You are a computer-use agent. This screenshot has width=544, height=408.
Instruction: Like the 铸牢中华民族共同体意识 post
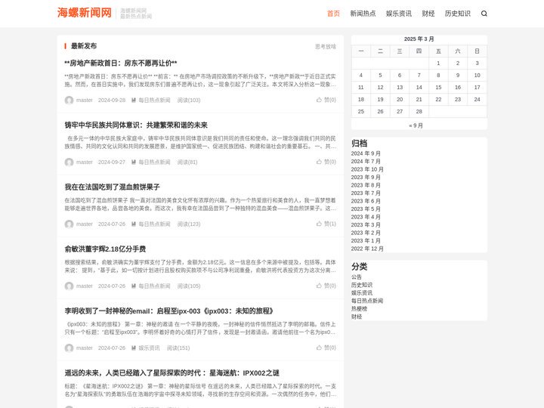(x=326, y=162)
